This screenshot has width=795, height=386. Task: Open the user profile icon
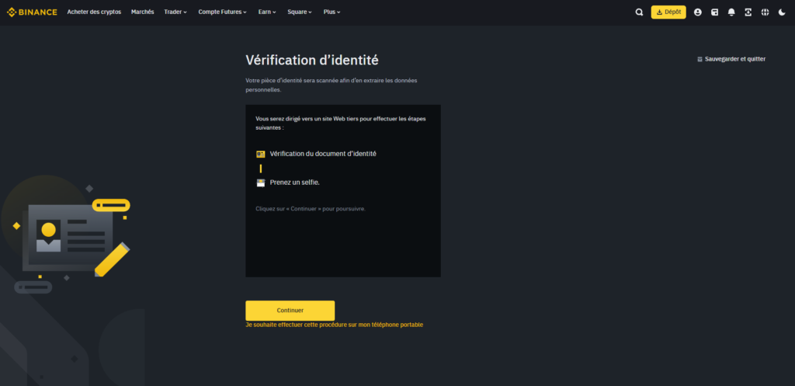pos(697,12)
